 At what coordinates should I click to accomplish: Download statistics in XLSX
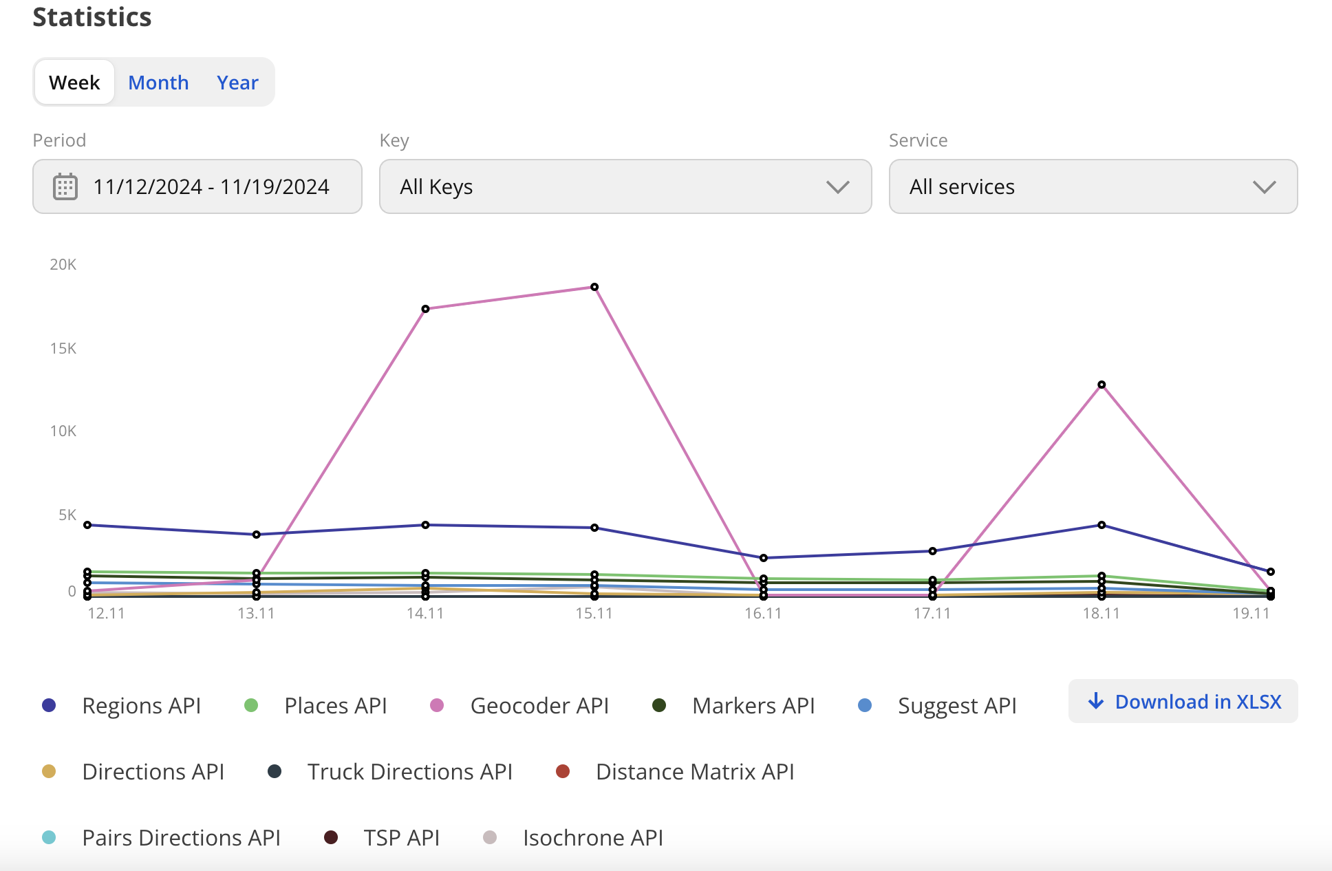point(1183,701)
